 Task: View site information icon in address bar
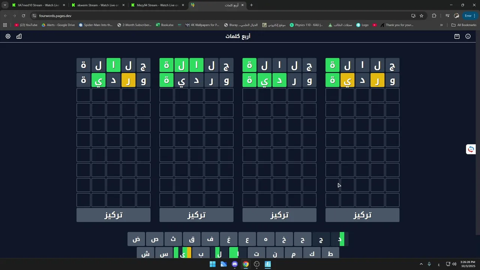pyautogui.click(x=34, y=16)
